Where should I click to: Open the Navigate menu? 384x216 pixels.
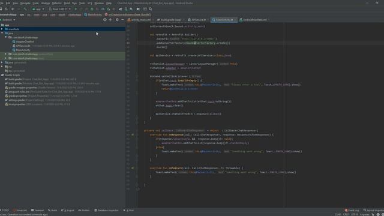25,3
